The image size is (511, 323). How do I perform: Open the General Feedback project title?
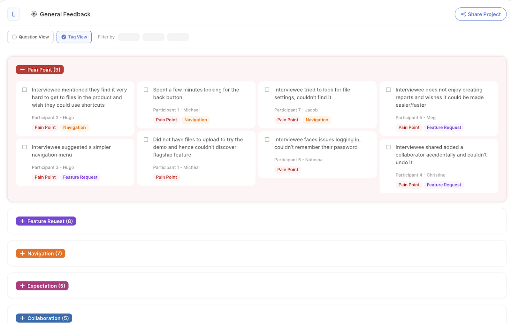[65, 14]
